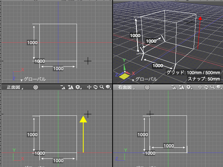Click the スナップ: 50mm label

click(204, 79)
